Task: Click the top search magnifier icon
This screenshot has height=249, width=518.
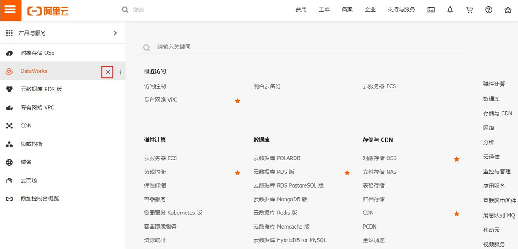Action: coord(125,10)
